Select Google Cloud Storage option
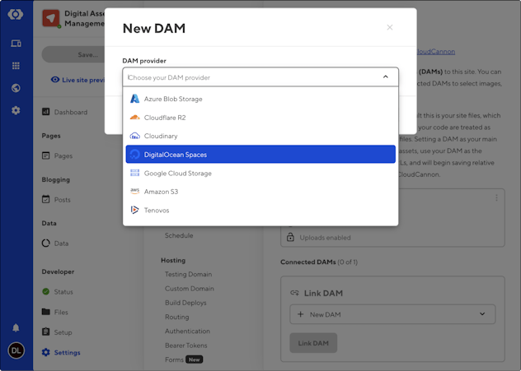 coord(260,173)
